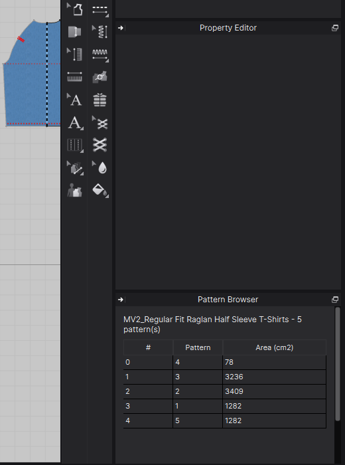Select the Edit Elastic/Shirring spring tool
345x465 pixels.
[x=100, y=32]
